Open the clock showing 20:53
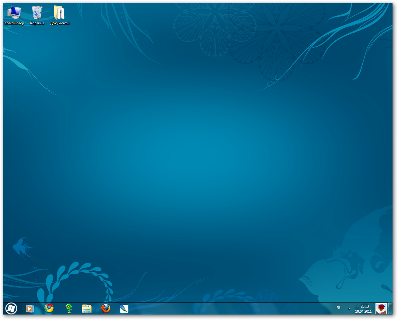Viewport: 398px width, 320px height. [x=365, y=306]
